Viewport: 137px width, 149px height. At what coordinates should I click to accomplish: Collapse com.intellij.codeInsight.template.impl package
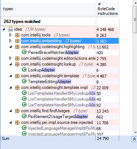(x=11, y=87)
